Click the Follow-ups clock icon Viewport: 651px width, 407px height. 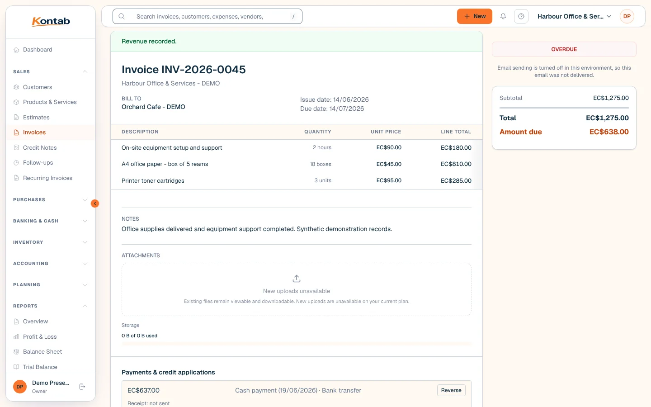(x=16, y=163)
